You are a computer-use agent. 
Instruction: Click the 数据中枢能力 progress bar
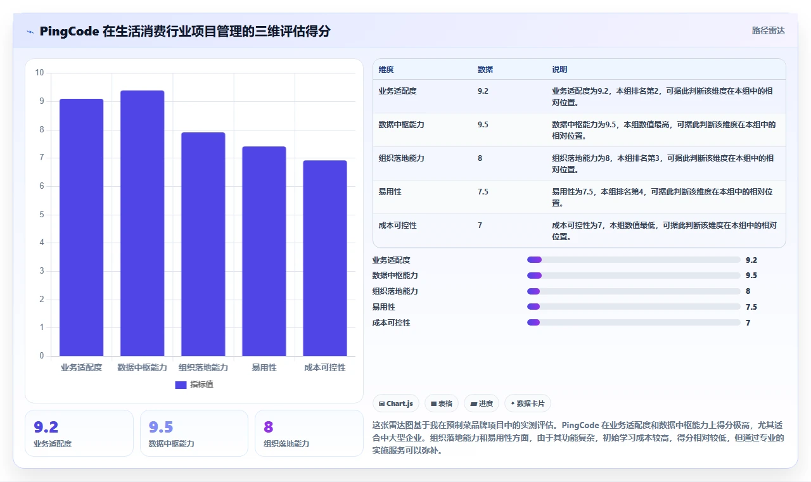click(x=634, y=276)
